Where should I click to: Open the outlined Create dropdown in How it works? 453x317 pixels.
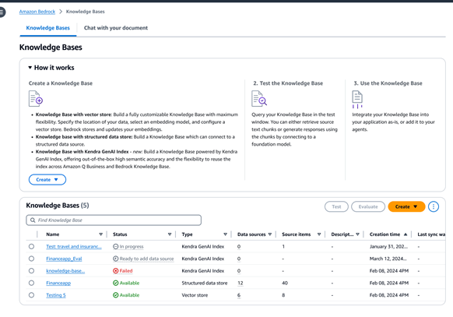pyautogui.click(x=47, y=180)
